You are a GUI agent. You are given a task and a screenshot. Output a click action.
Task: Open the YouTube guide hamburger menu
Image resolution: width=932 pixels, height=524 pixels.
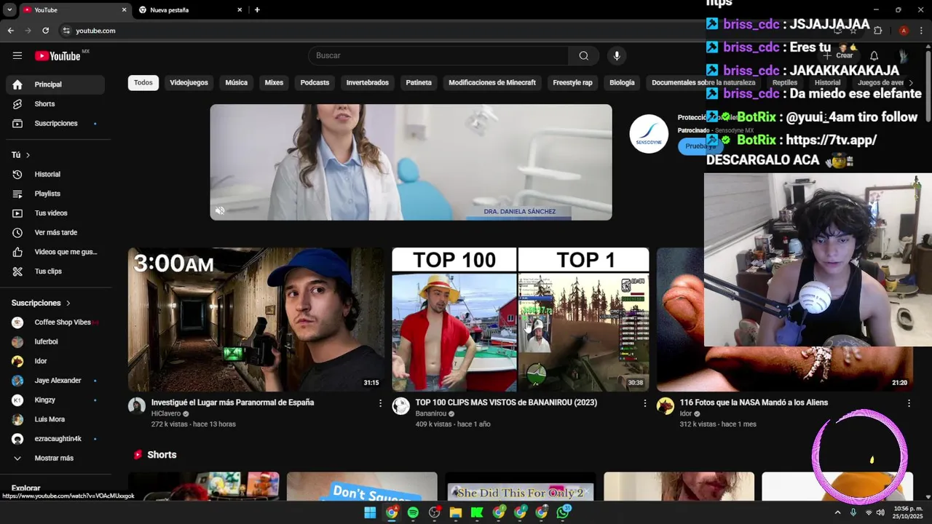pos(17,55)
